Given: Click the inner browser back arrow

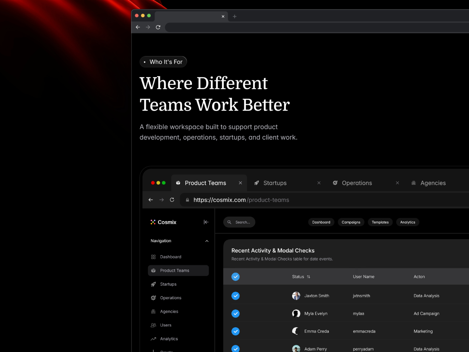Looking at the screenshot, I should (151, 200).
